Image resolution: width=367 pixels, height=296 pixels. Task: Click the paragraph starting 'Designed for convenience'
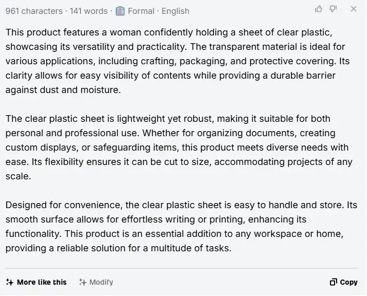tap(181, 227)
